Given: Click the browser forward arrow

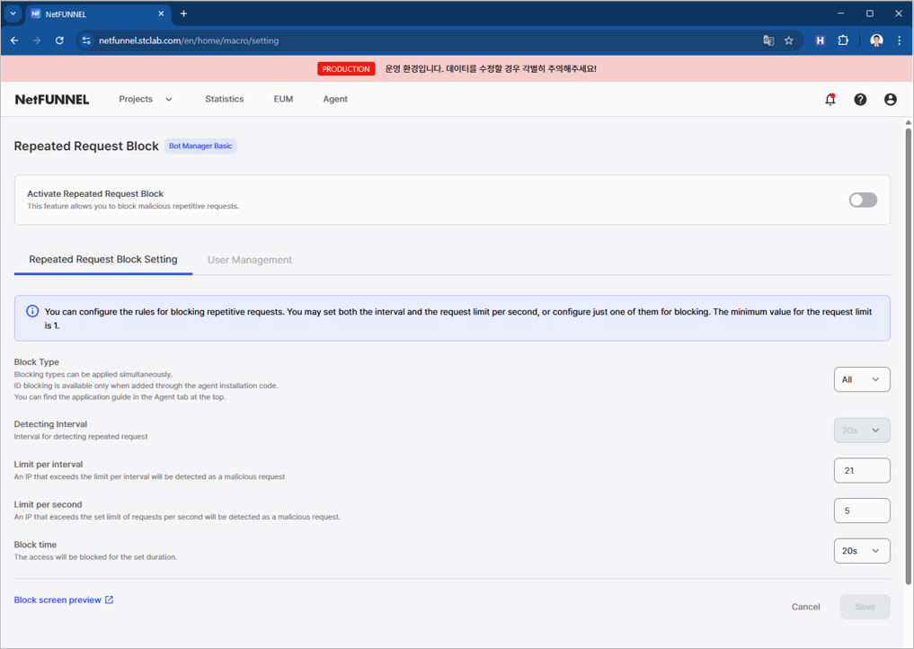Looking at the screenshot, I should 37,40.
